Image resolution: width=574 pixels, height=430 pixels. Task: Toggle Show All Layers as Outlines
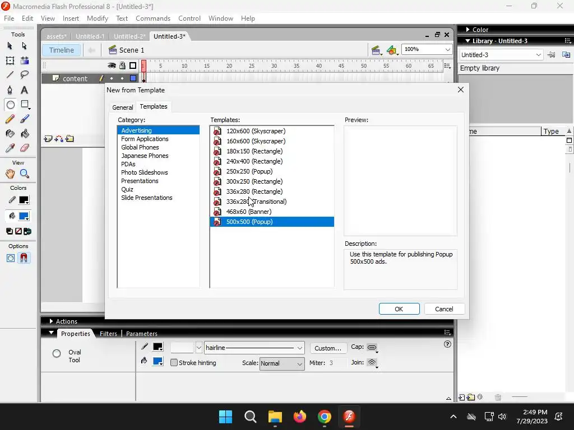(x=133, y=66)
